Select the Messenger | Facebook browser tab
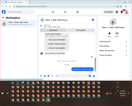The width and height of the screenshot is (132, 106). click(16, 2)
